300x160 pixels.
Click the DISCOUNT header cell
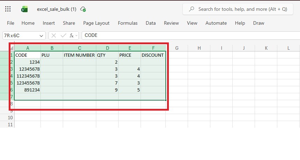[x=153, y=55]
